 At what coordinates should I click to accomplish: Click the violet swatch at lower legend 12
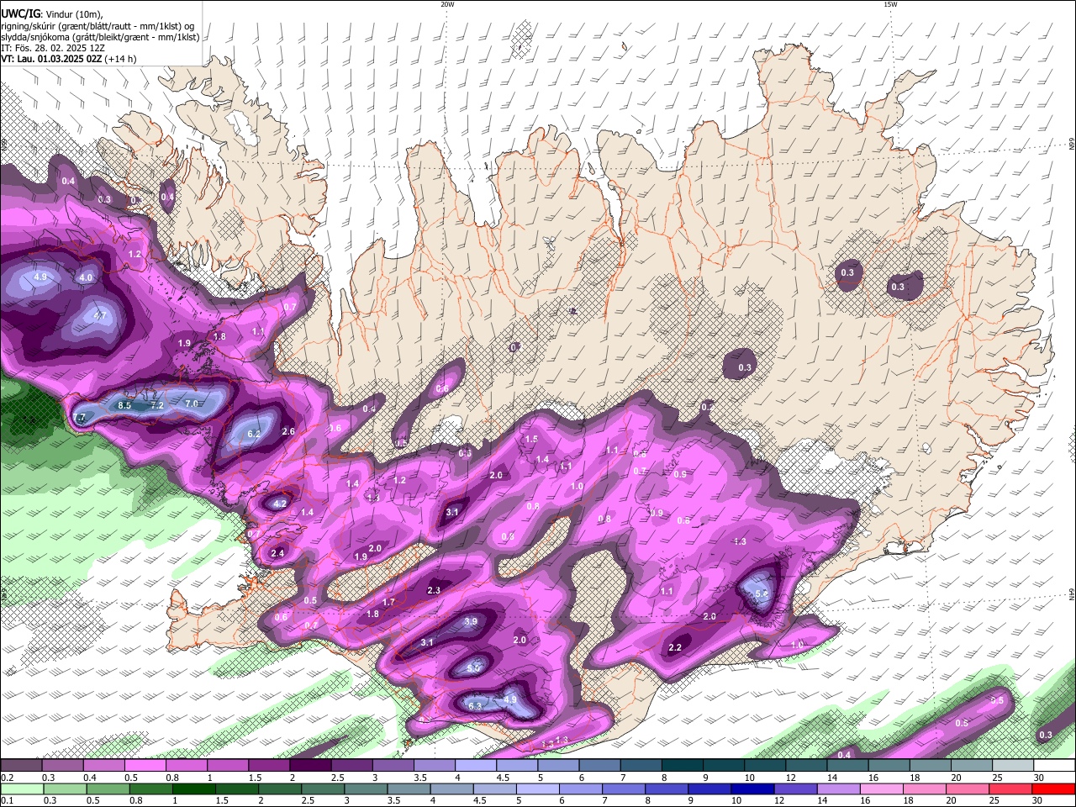tap(794, 789)
